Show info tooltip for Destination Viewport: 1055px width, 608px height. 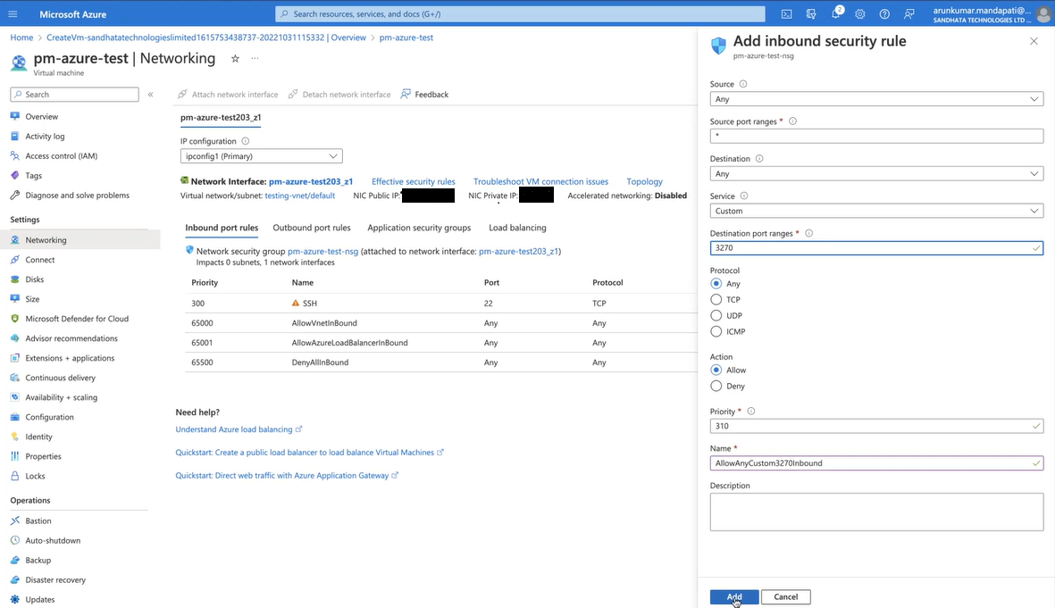pos(759,159)
